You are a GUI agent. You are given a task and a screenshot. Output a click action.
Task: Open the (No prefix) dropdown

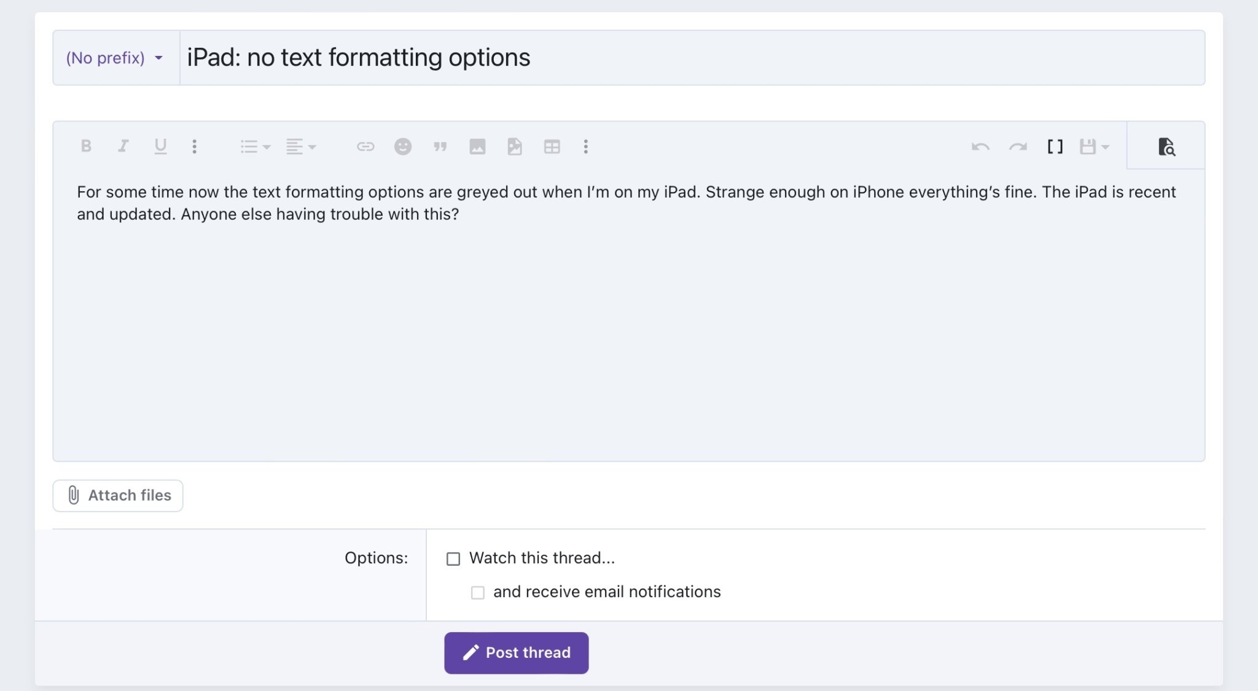[115, 58]
